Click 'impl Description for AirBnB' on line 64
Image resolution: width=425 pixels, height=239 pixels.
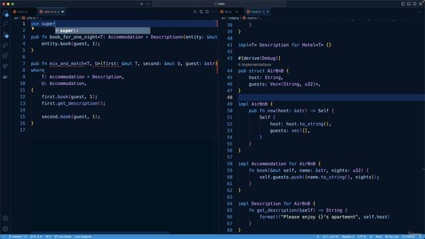274,204
